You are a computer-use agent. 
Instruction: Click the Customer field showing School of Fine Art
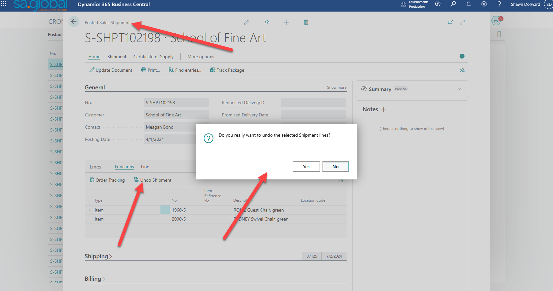tap(176, 114)
